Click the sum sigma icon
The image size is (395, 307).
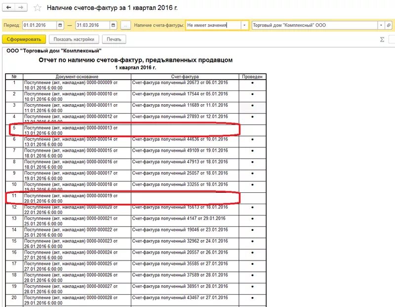pyautogui.click(x=382, y=40)
